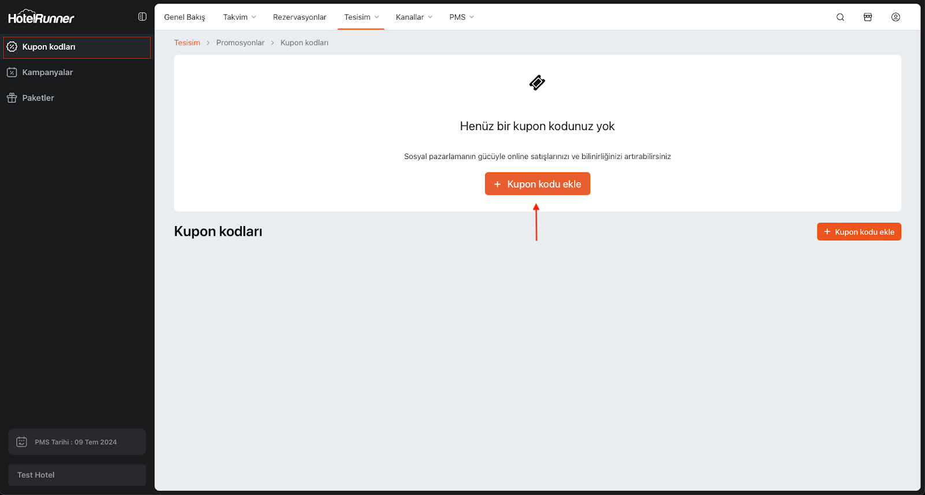Open the user profile icon
Screen dimensions: 925x495
pyautogui.click(x=896, y=17)
